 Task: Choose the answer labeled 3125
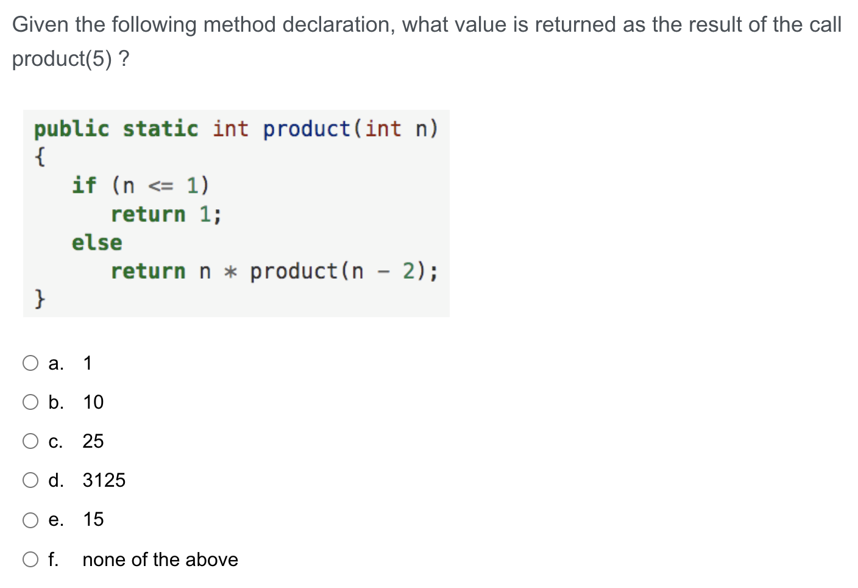[x=104, y=480]
